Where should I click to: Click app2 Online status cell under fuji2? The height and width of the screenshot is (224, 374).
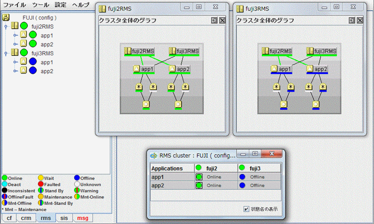[216, 185]
